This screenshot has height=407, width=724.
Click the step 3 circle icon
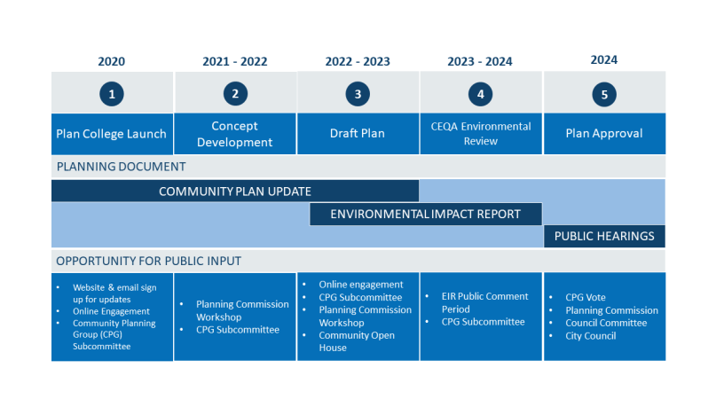coord(358,94)
